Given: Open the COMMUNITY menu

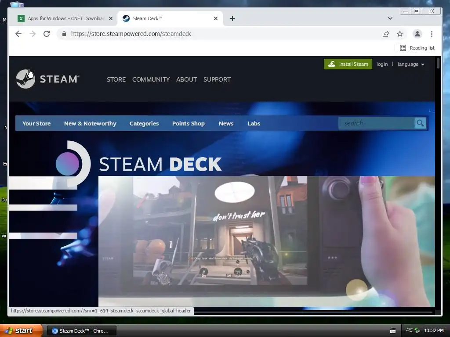Looking at the screenshot, I should coord(151,79).
